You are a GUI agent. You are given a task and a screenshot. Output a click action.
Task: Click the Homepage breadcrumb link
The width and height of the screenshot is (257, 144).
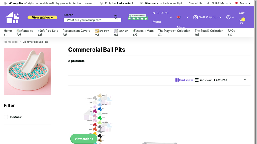(x=11, y=42)
